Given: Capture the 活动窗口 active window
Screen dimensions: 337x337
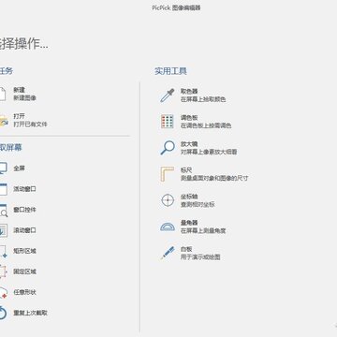Looking at the screenshot, I should pos(18,189).
